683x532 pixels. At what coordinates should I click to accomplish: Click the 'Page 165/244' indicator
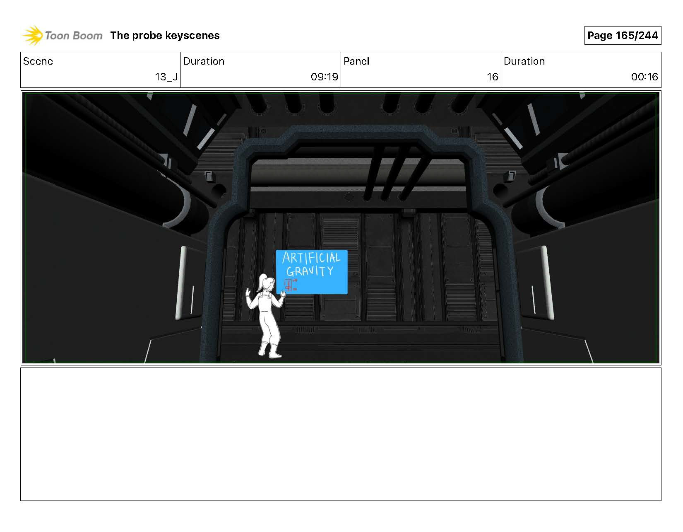pyautogui.click(x=623, y=36)
